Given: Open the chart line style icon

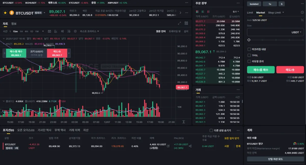Looking at the screenshot, I should point(56,31).
